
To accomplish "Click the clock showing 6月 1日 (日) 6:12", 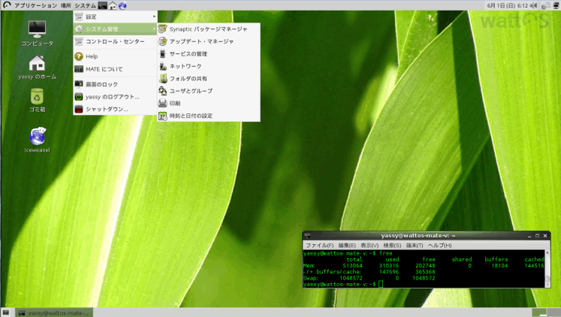I will (508, 5).
